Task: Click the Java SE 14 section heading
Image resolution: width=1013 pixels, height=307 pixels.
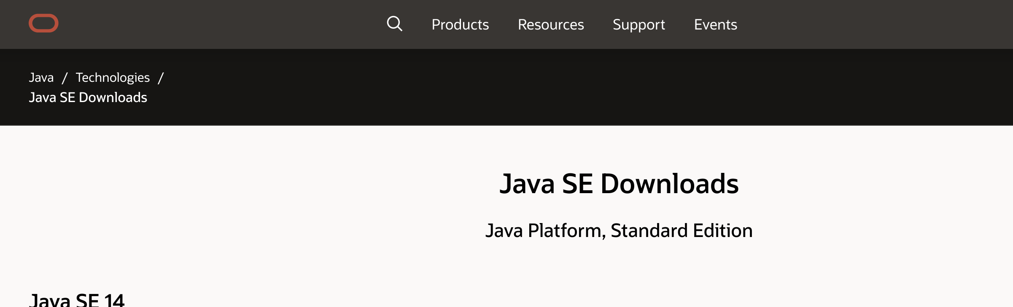Action: pyautogui.click(x=77, y=300)
